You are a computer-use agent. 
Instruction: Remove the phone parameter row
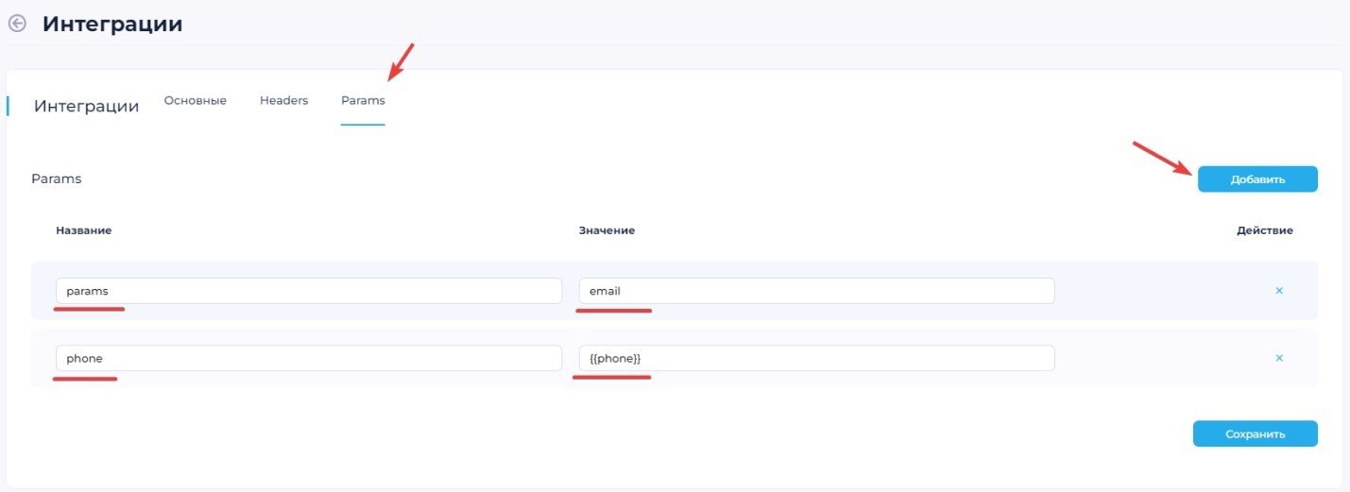point(1279,358)
